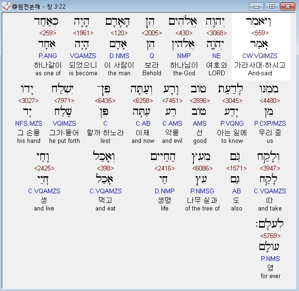Screen dimensions: 299x291
Task: Click the English gloss 'he put forth'
Action: [64, 140]
